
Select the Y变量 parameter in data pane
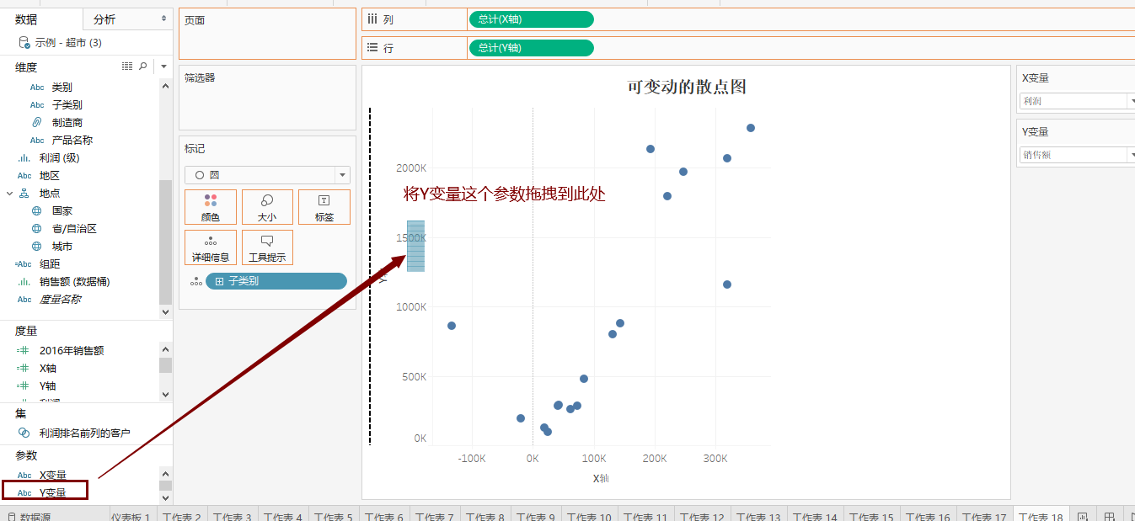pos(52,493)
